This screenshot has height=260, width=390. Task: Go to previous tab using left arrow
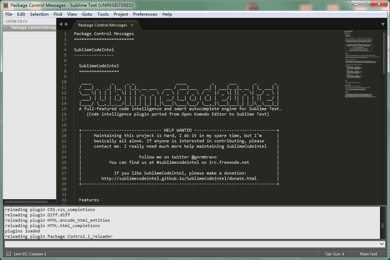(x=61, y=24)
